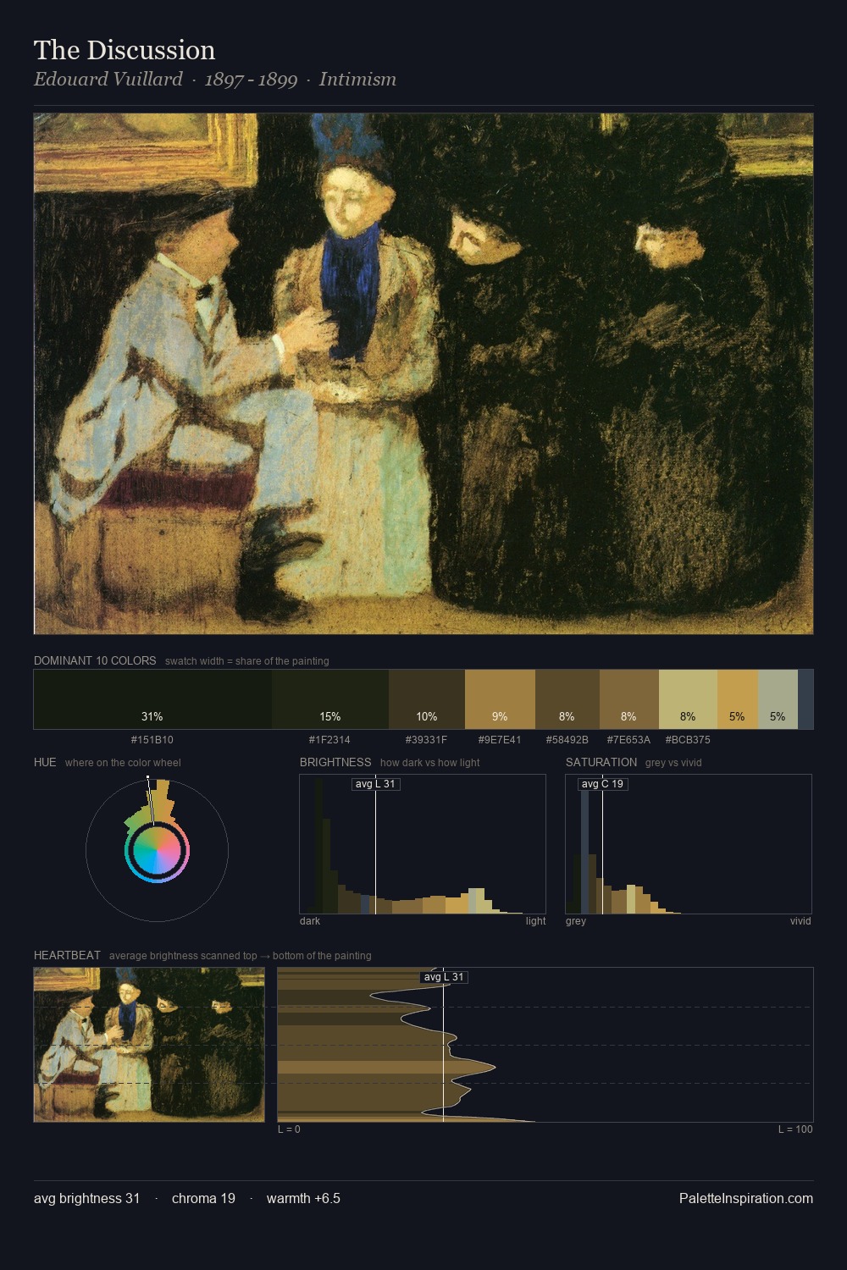The image size is (847, 1270).
Task: Click the footer "avg brightness 31"
Action: click(x=87, y=1198)
